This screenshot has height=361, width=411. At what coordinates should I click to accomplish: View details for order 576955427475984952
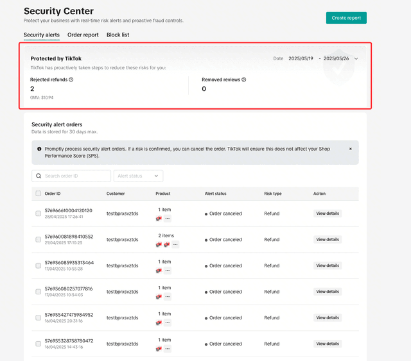(328, 317)
